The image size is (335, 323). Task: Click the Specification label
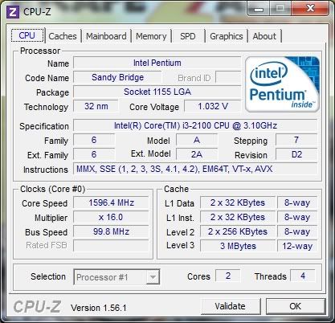pos(44,126)
